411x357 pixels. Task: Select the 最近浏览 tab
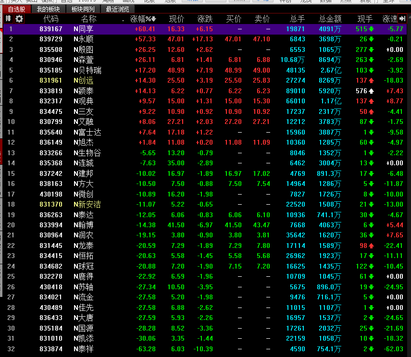pos(117,9)
